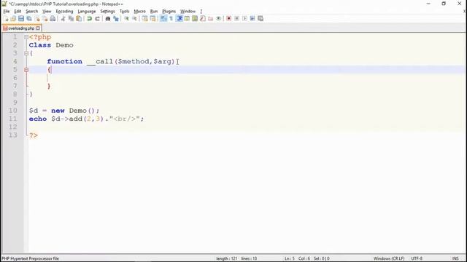The height and width of the screenshot is (262, 467).
Task: Click the 'new' keyword on line 10
Action: [x=58, y=111]
